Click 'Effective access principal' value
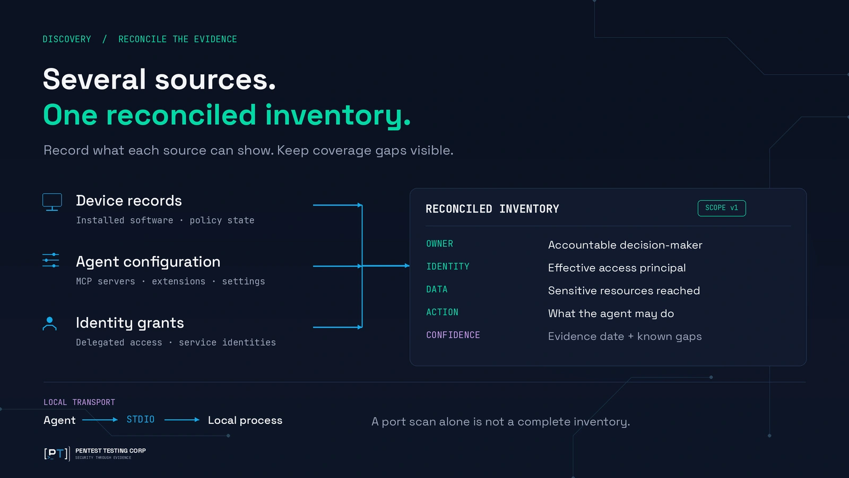The width and height of the screenshot is (849, 478). pyautogui.click(x=617, y=268)
